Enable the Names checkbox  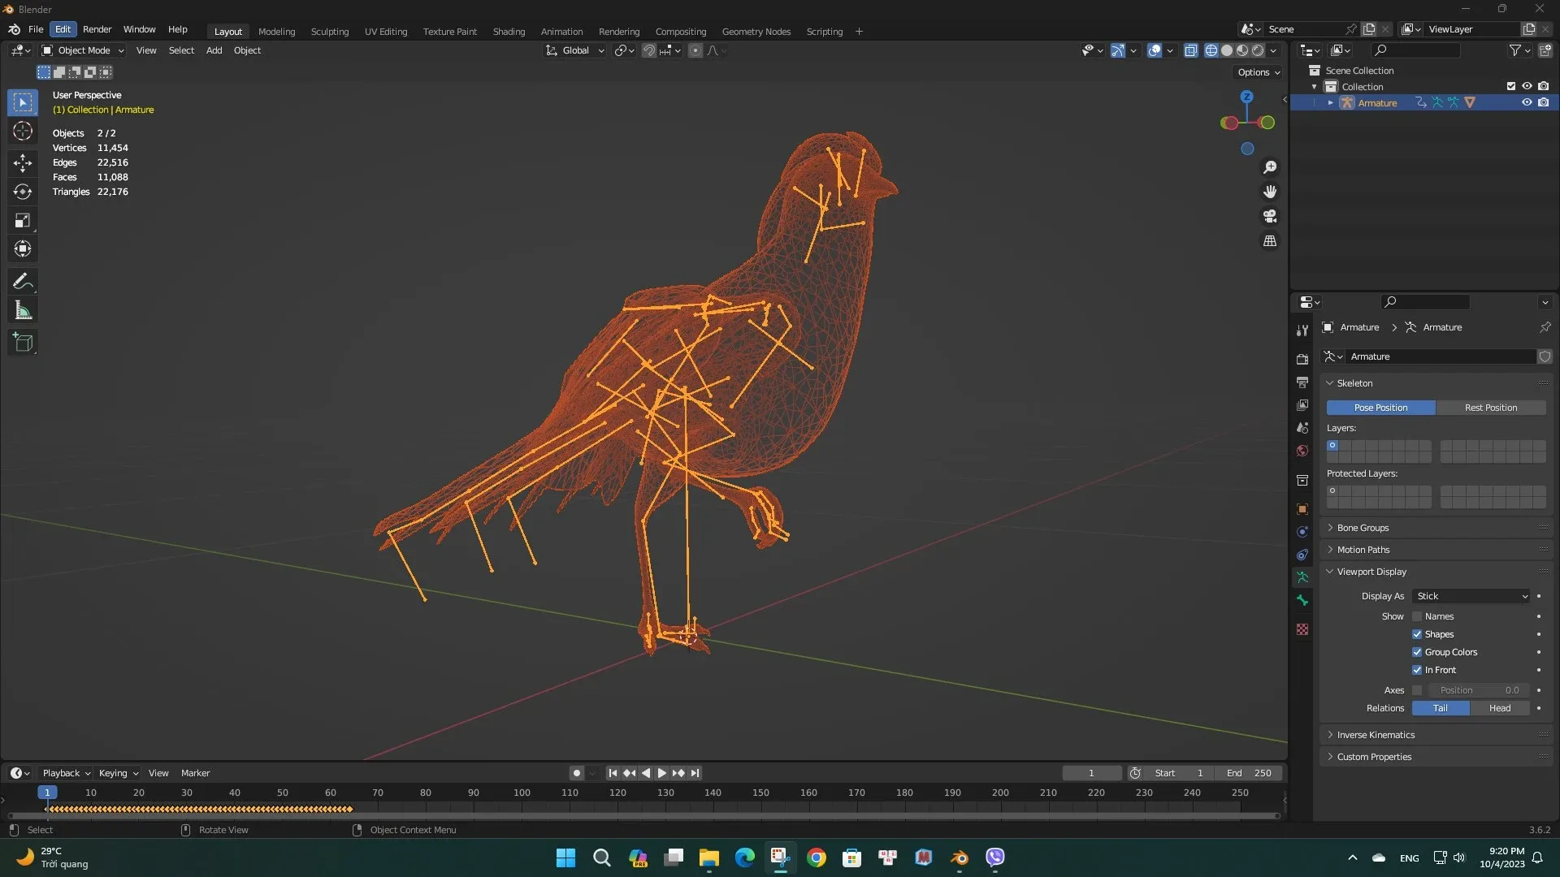1417,616
